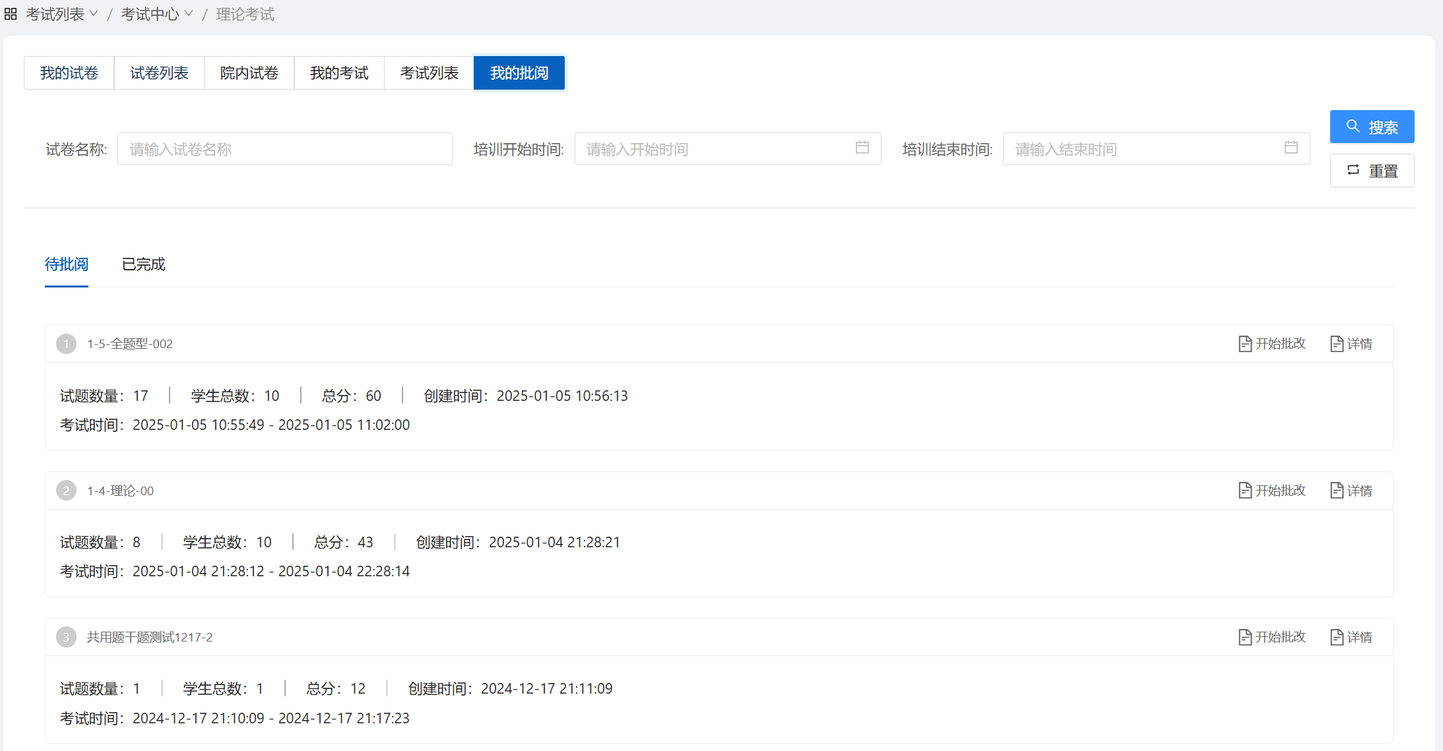Click 开始批改 icon for 共用题干题测试1217-2
The image size is (1443, 751).
(1244, 637)
